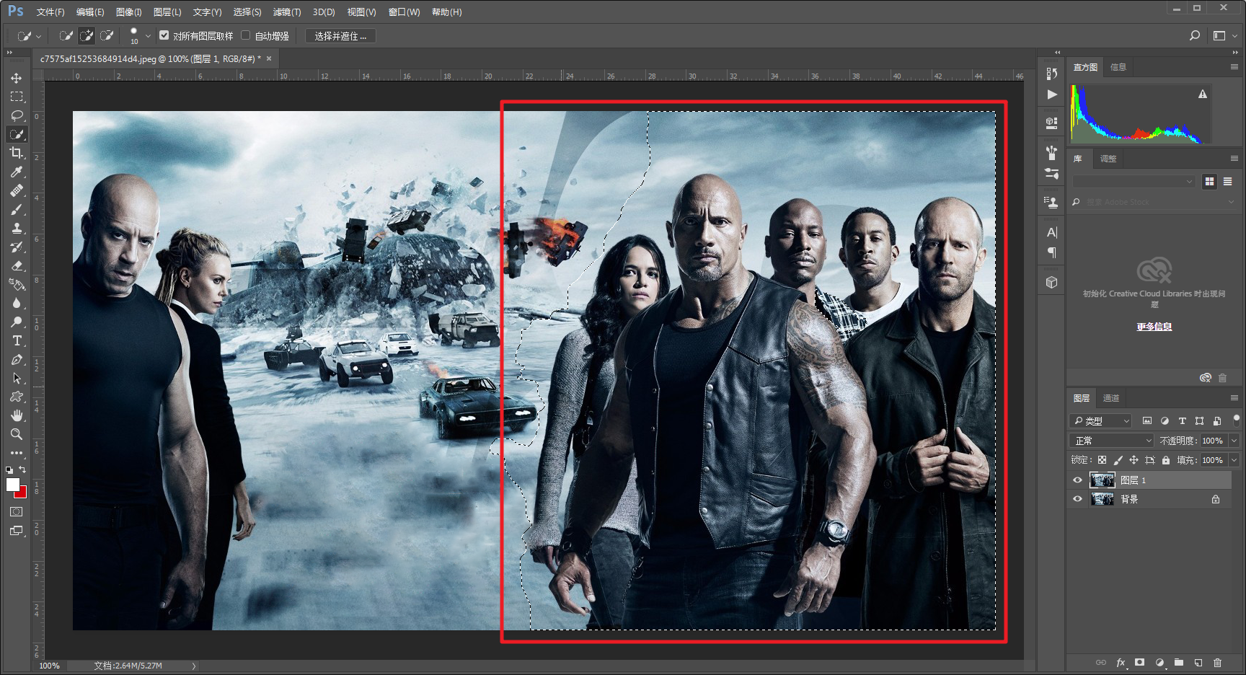This screenshot has width=1246, height=675.
Task: Select the Dodge tool
Action: 17,322
